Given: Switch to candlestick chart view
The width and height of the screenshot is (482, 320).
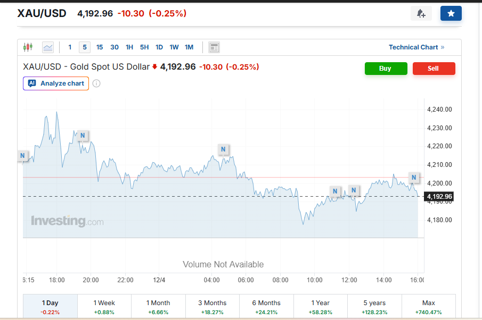Looking at the screenshot, I should pyautogui.click(x=28, y=47).
